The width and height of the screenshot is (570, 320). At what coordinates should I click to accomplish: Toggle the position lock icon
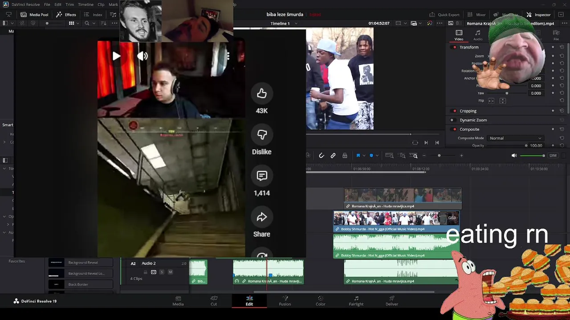click(x=345, y=156)
